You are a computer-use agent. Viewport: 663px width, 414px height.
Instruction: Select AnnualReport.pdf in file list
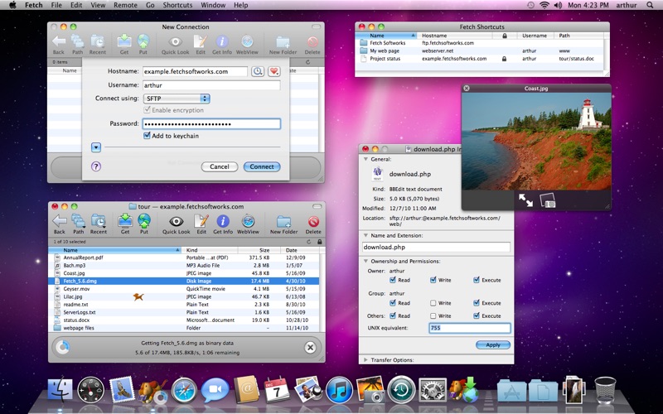(x=184, y=258)
